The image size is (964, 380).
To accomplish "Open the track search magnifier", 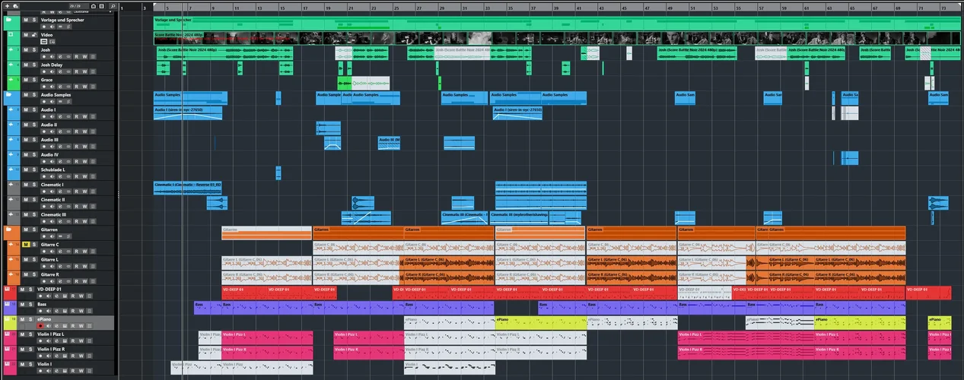I will tap(113, 6).
